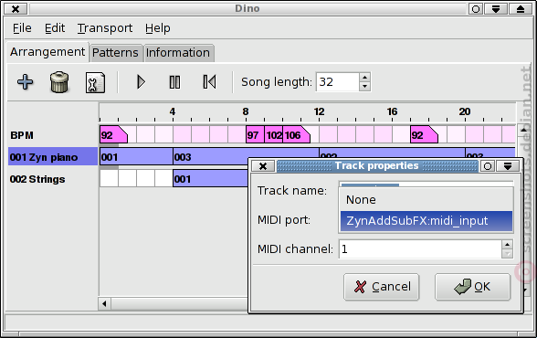Add a new track with plus icon
Viewport: 537px width, 338px height.
[26, 82]
